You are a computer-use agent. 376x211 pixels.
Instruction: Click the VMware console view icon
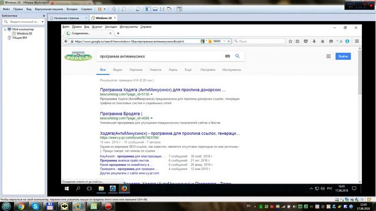point(179,9)
